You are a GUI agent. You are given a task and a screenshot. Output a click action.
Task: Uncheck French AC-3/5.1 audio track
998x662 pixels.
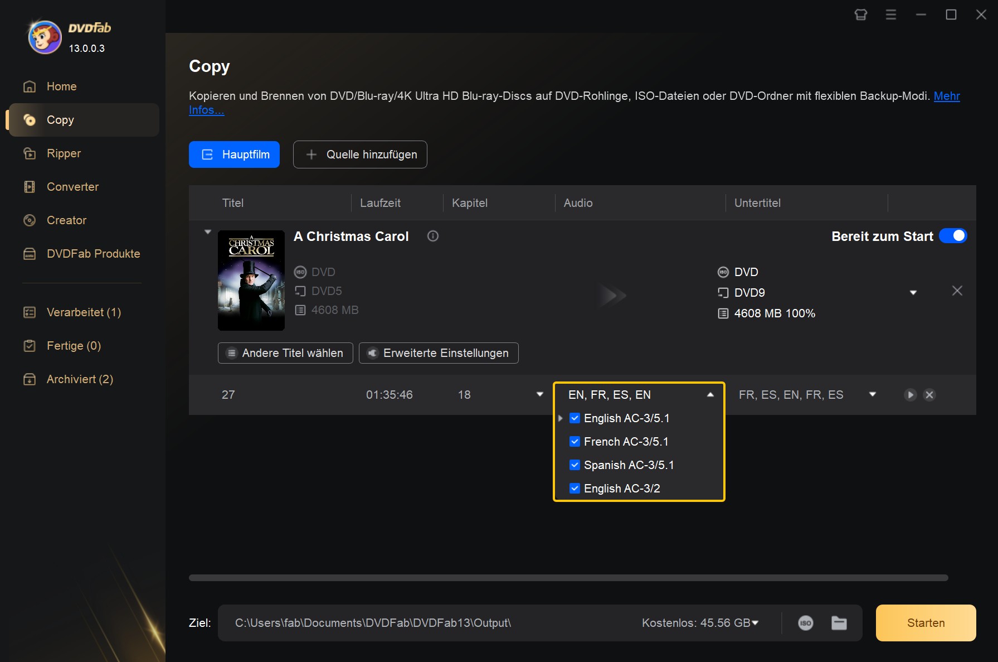[575, 442]
